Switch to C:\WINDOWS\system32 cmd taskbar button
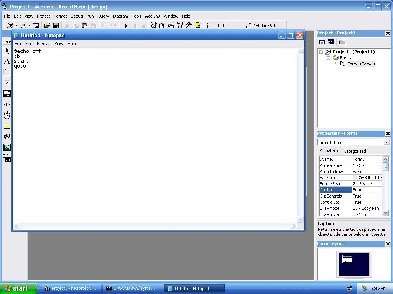This screenshot has width=393, height=294. tap(132, 289)
